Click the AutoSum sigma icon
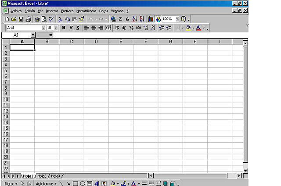The width and height of the screenshot is (281, 186). pos(120,19)
